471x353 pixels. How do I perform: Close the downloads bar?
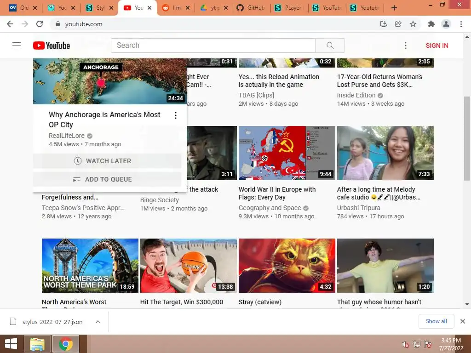point(463,321)
